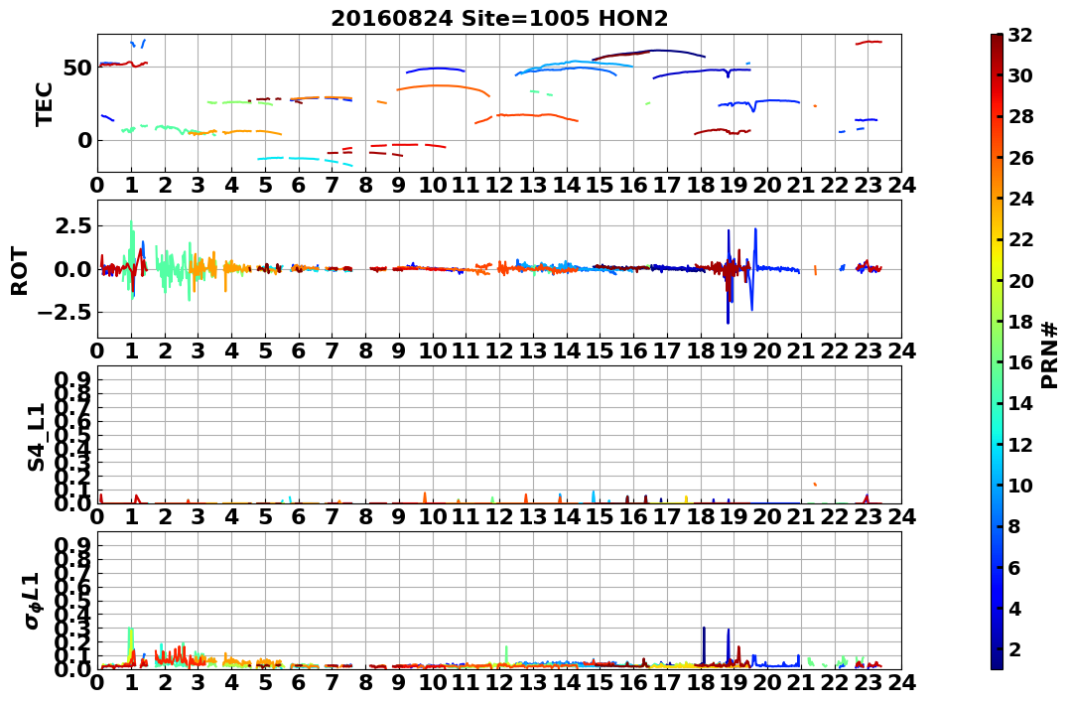The height and width of the screenshot is (704, 1069).
Task: Click colorbar tick label 4
Action: [1013, 608]
